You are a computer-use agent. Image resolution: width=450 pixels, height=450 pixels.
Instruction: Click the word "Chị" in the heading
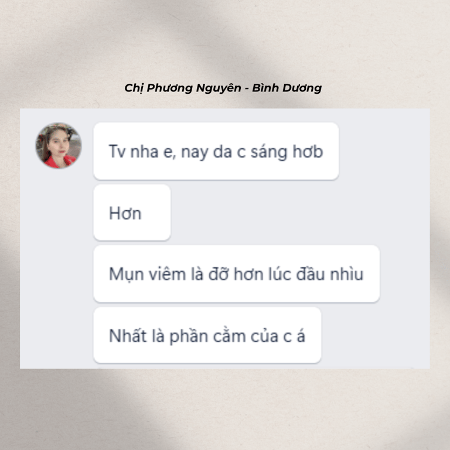[x=134, y=88]
